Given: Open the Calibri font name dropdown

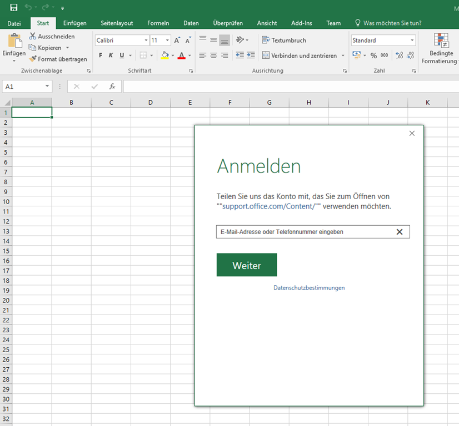Looking at the screenshot, I should 146,40.
